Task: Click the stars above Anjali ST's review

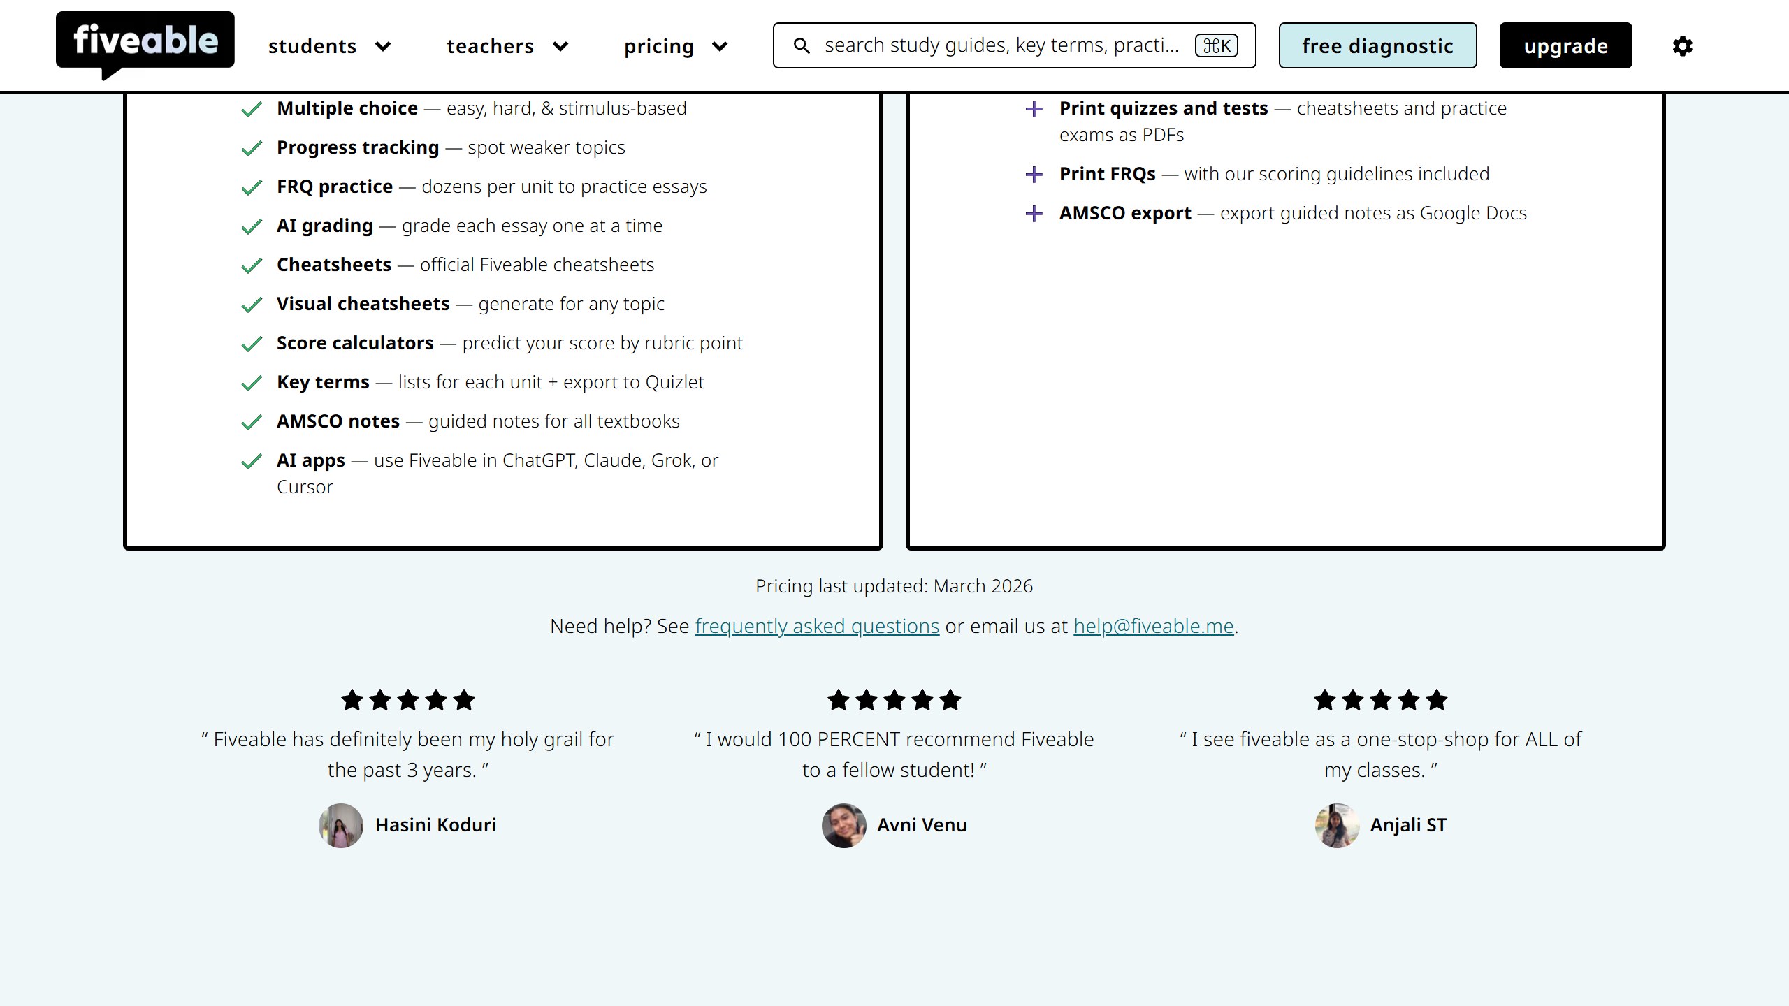Action: click(x=1381, y=700)
